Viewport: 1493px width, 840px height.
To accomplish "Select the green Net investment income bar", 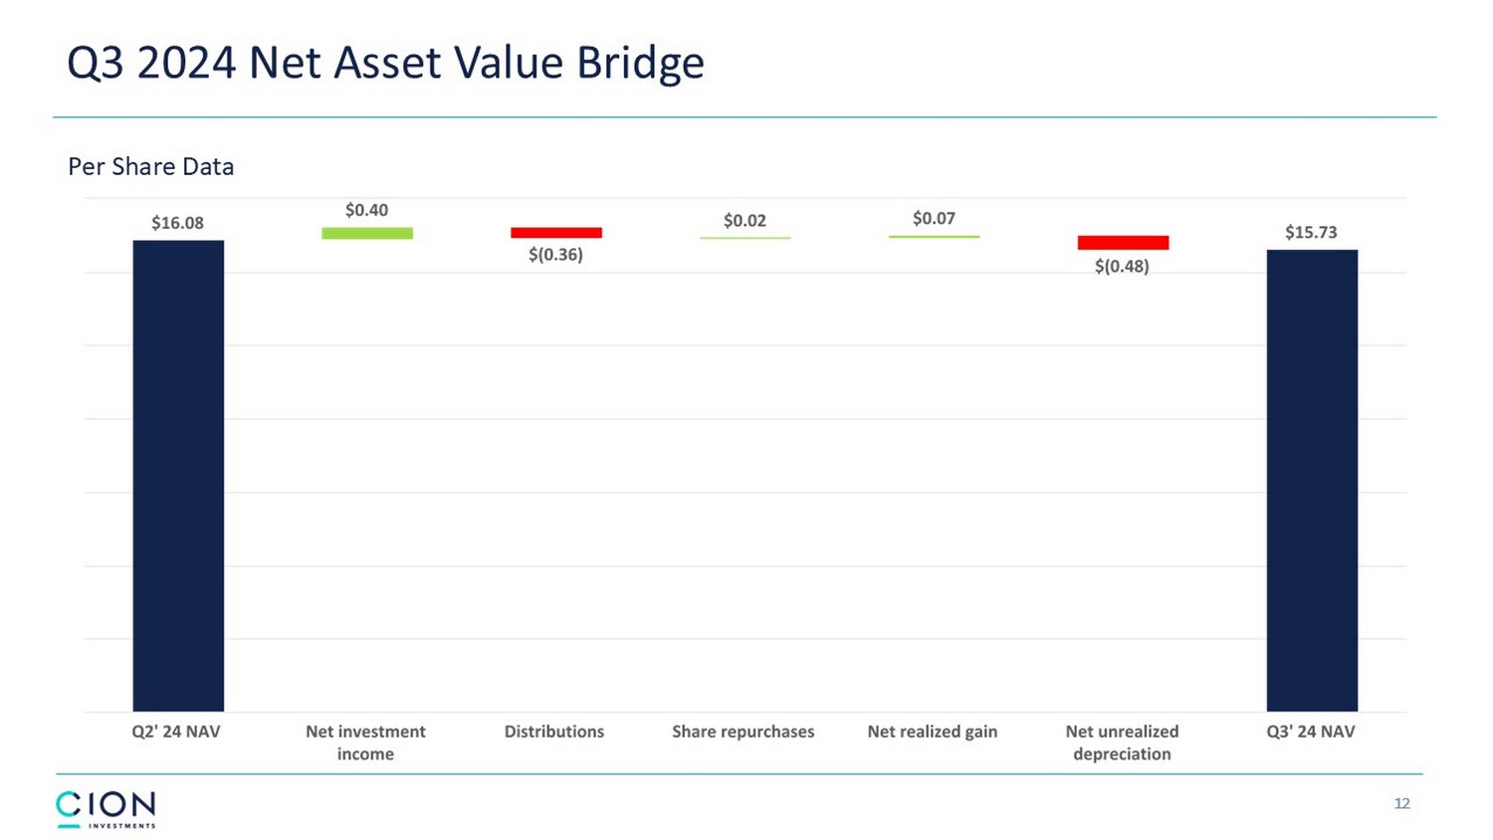I will click(367, 233).
